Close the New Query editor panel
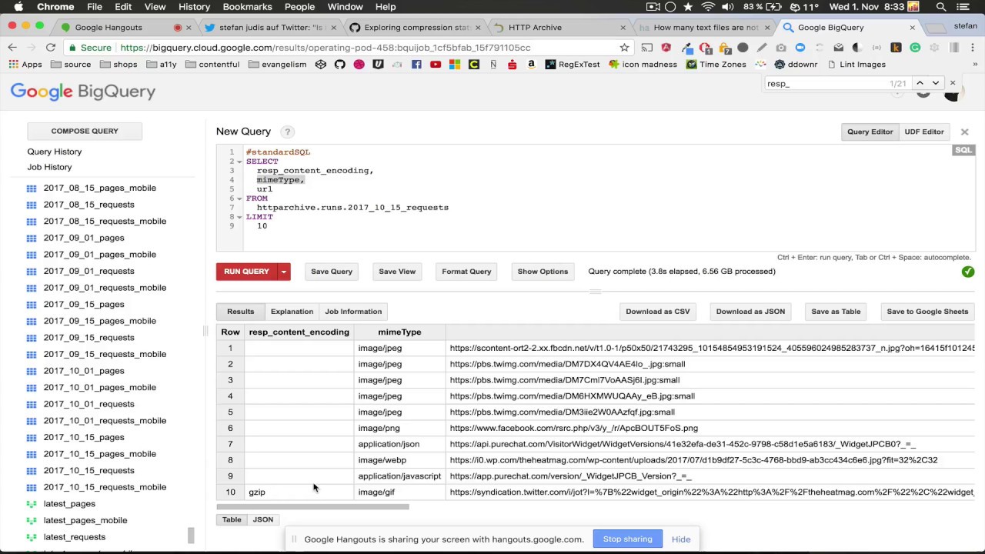985x554 pixels. coord(964,132)
